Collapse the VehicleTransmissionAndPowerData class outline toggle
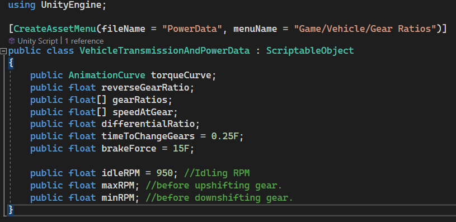456x222 pixels. click(3, 51)
